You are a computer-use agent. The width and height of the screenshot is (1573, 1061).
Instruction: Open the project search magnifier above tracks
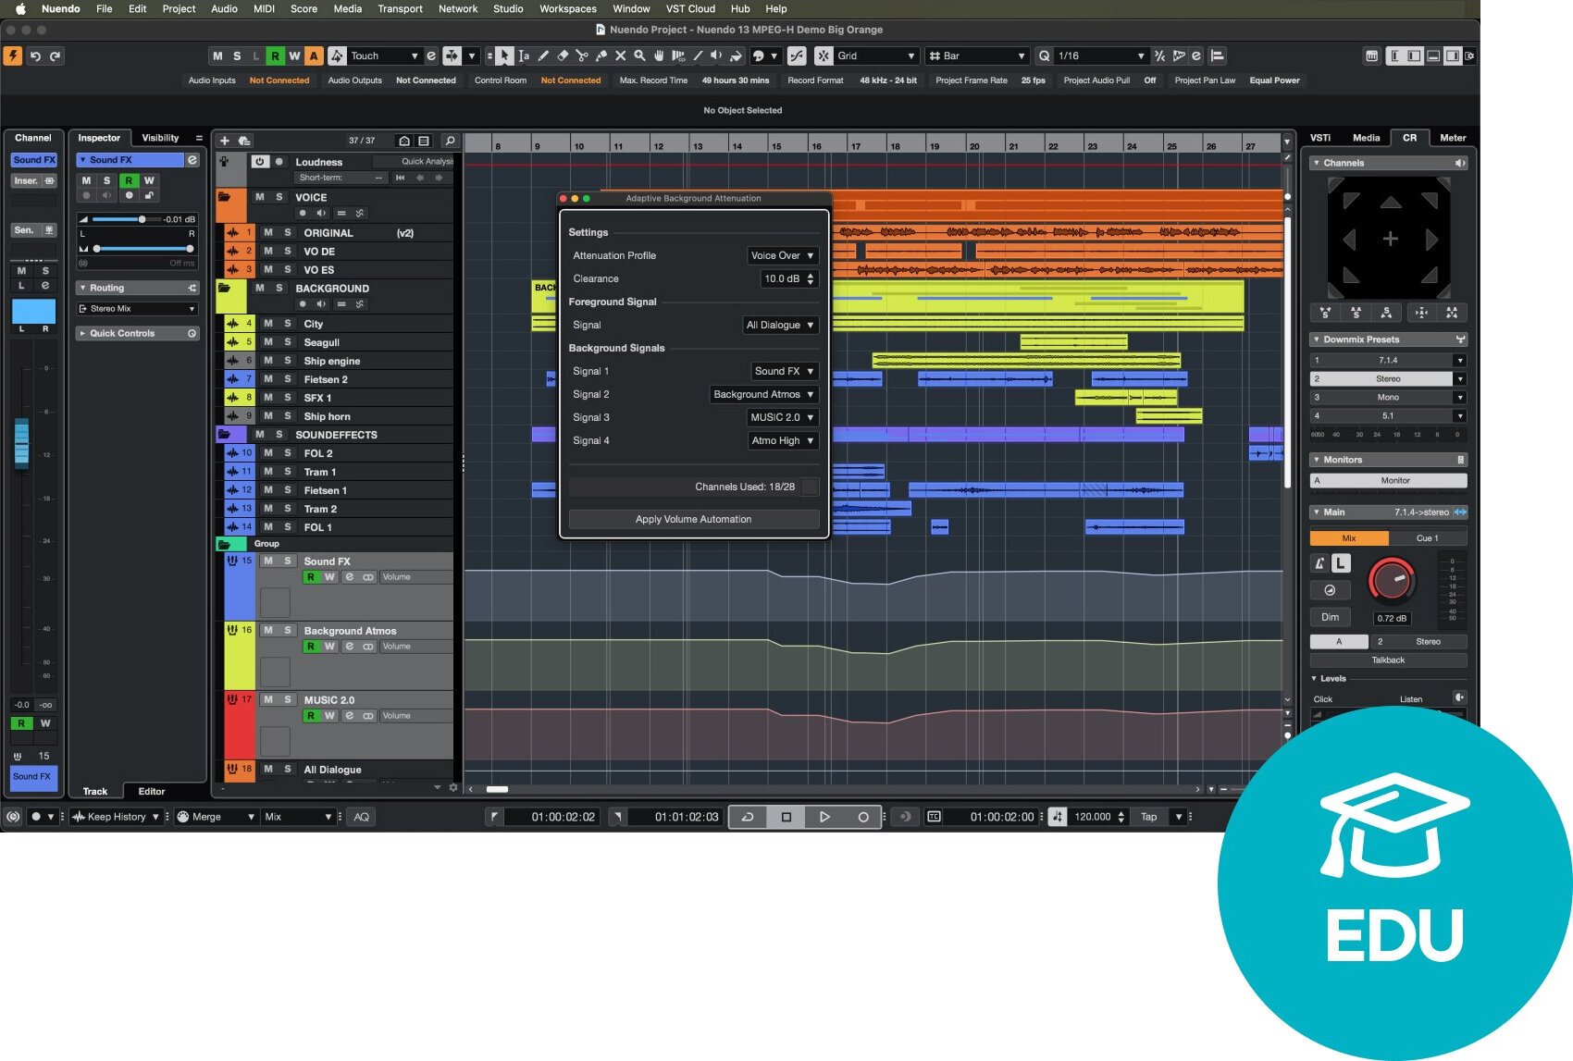pyautogui.click(x=449, y=141)
